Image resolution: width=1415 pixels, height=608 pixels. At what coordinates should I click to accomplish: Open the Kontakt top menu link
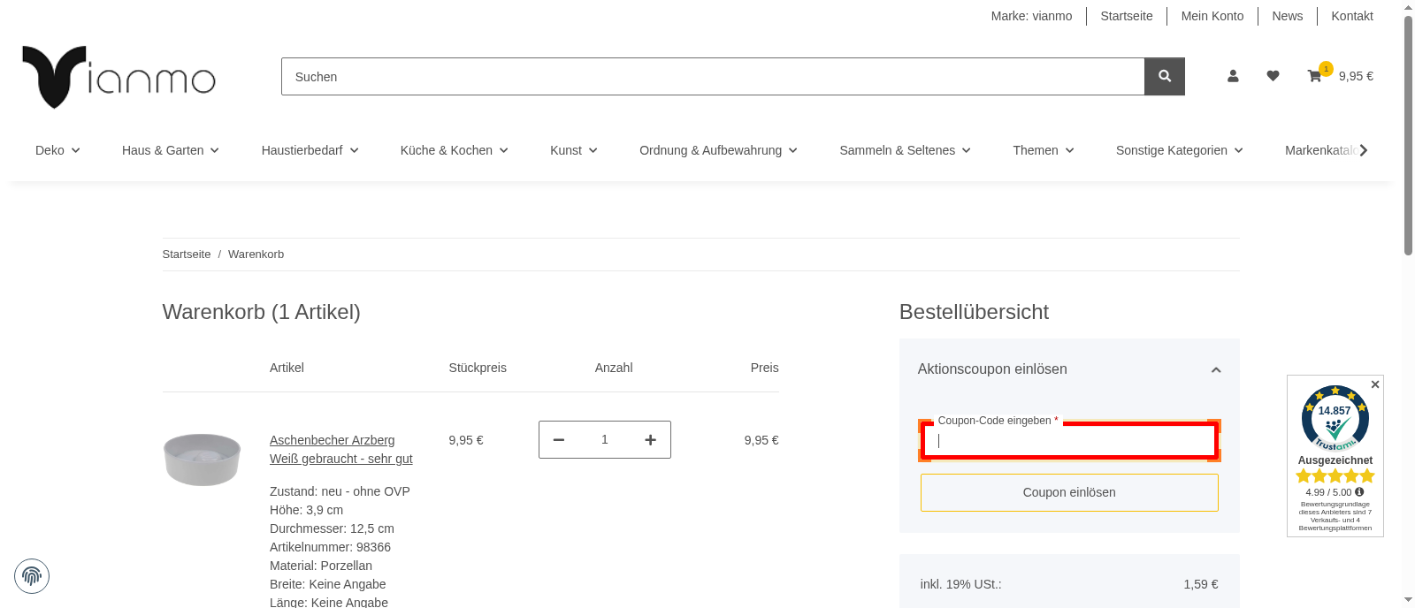(1351, 16)
